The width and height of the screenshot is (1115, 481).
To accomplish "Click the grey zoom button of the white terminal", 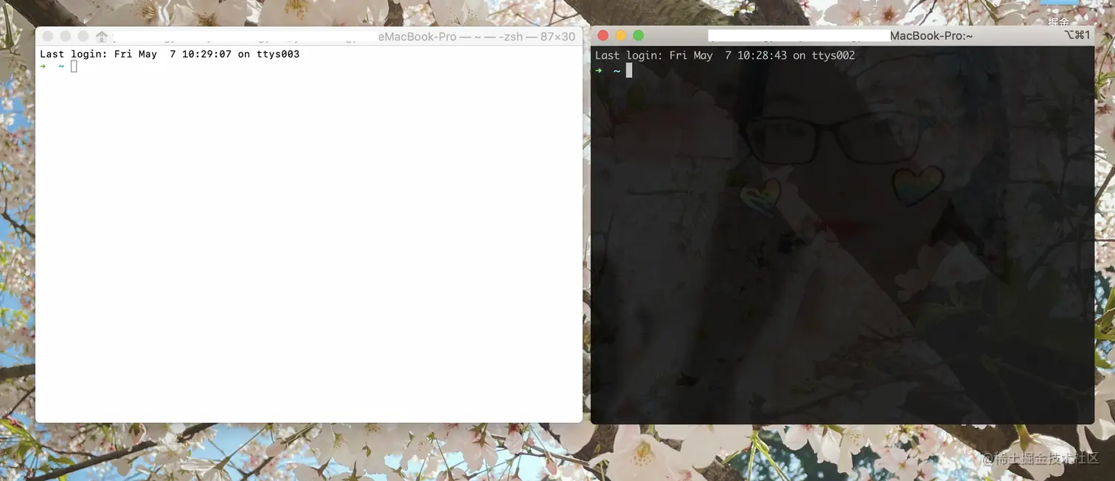I will click(83, 36).
